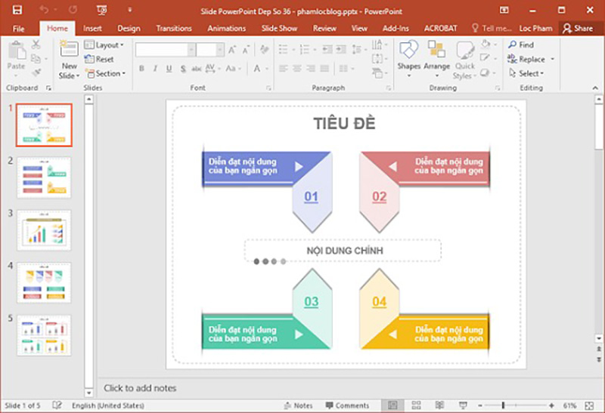Image resolution: width=605 pixels, height=413 pixels.
Task: Increase the list indent level
Action: 341,49
